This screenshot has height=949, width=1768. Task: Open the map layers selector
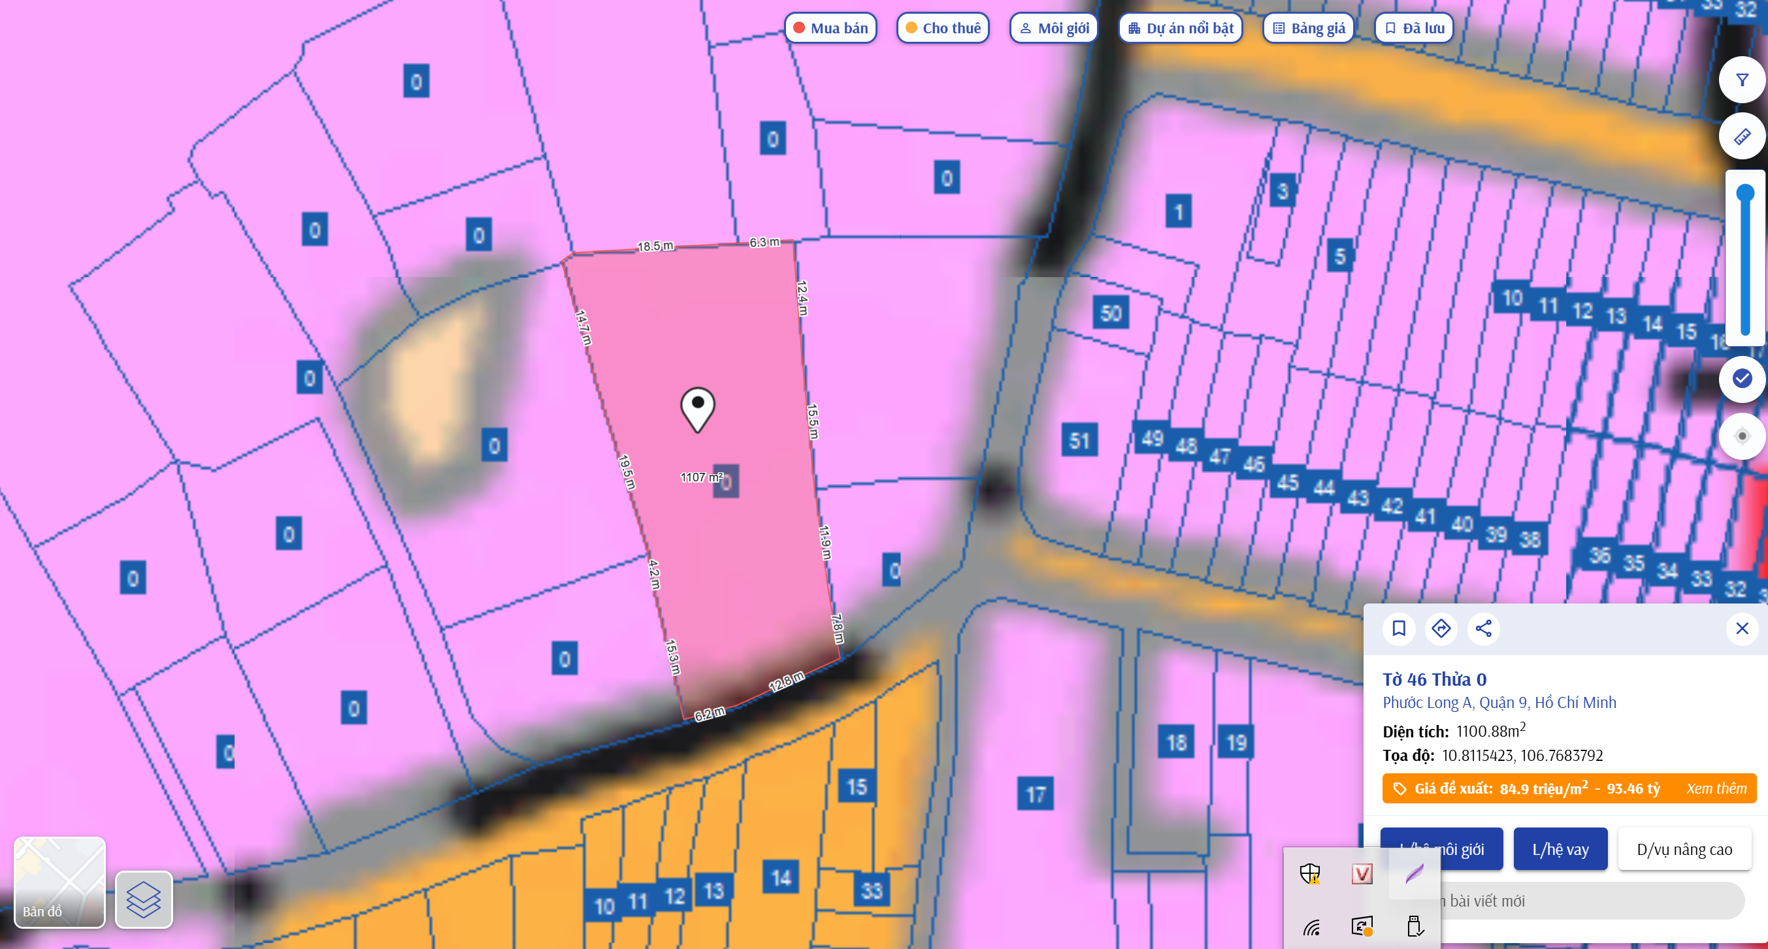[144, 899]
